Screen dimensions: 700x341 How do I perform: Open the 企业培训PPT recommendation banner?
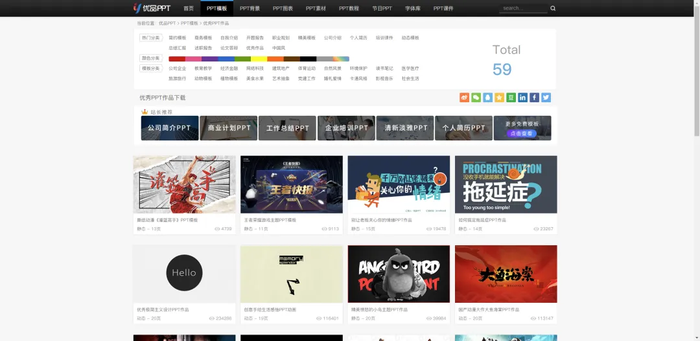[x=346, y=128]
